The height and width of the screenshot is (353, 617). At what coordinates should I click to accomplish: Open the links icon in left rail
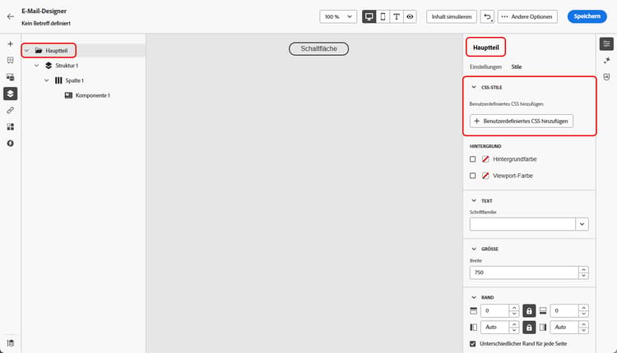pyautogui.click(x=10, y=110)
